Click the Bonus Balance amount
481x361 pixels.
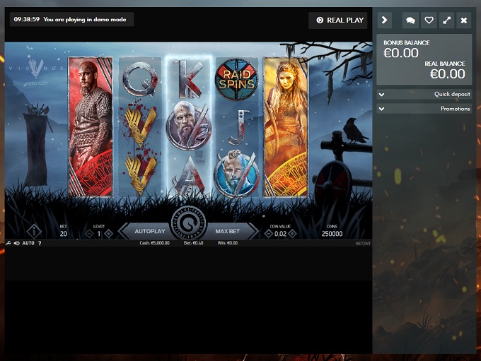point(401,53)
